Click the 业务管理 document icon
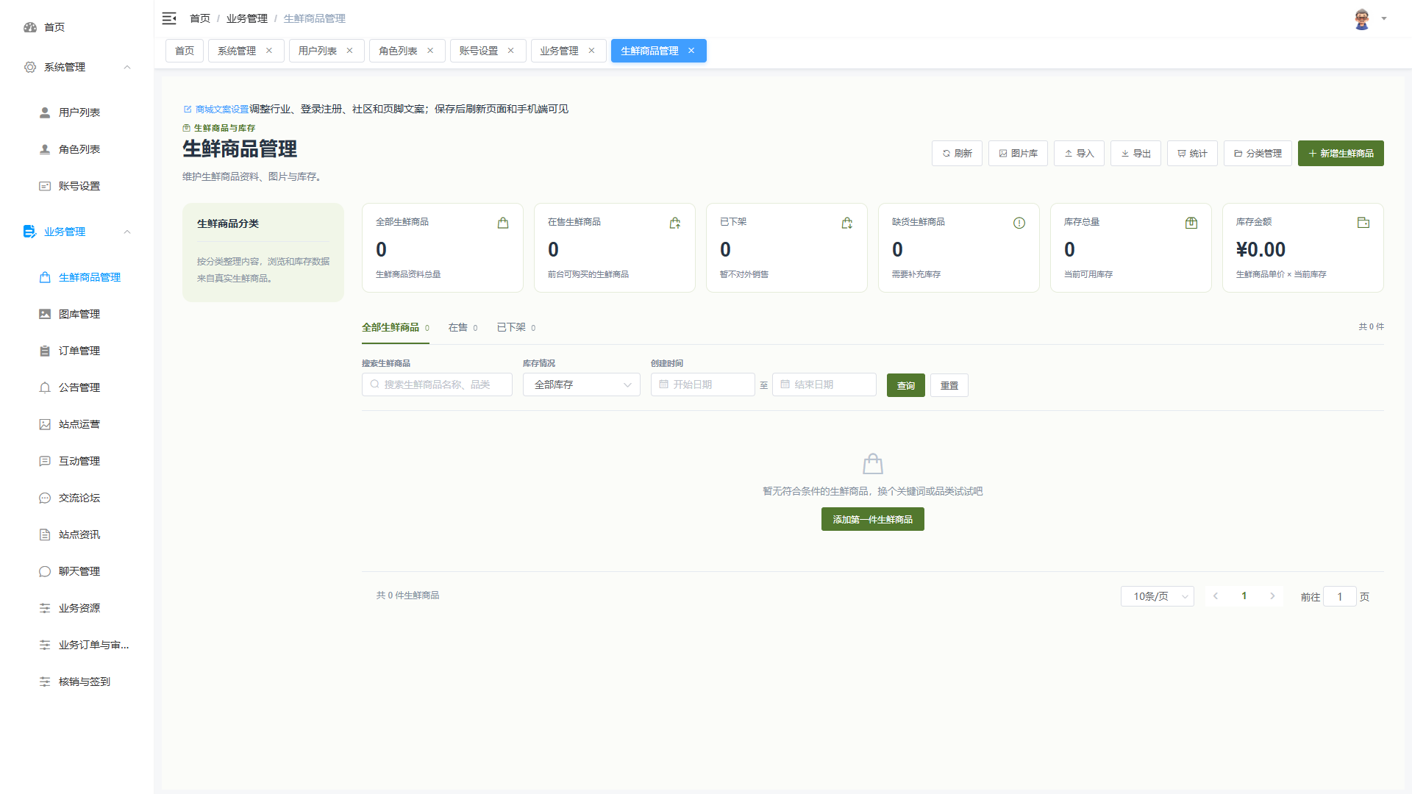 [29, 232]
